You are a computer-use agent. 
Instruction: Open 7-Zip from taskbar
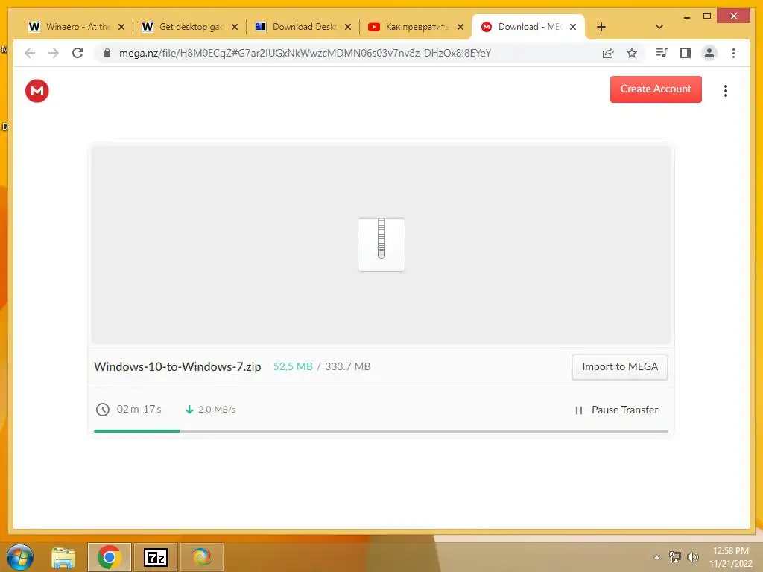[156, 557]
